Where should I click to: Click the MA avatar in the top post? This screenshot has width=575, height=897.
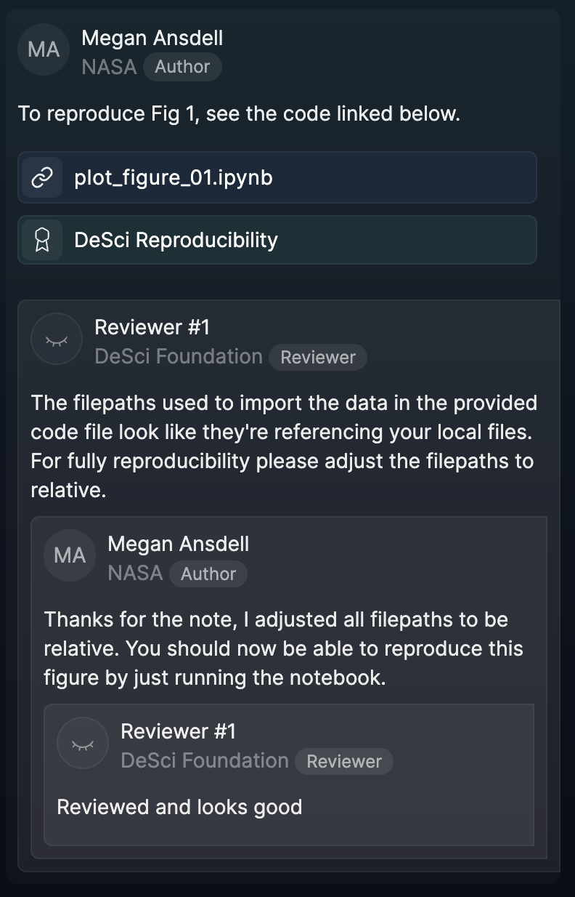coord(44,49)
